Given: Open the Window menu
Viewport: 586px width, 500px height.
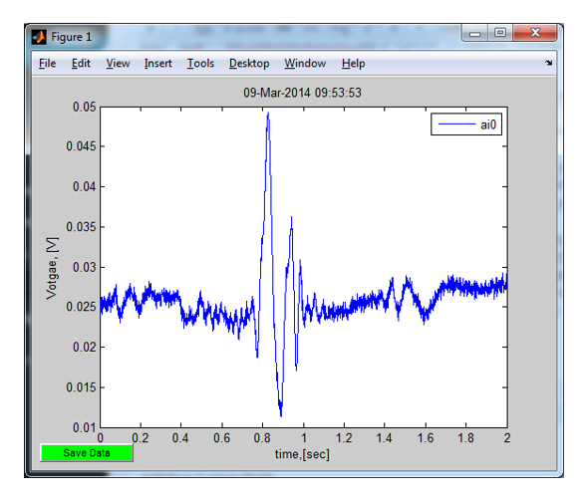Looking at the screenshot, I should point(305,64).
